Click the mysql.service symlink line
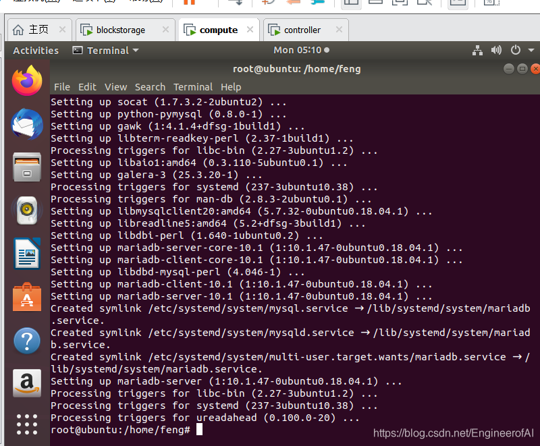The height and width of the screenshot is (446, 540). (x=290, y=314)
